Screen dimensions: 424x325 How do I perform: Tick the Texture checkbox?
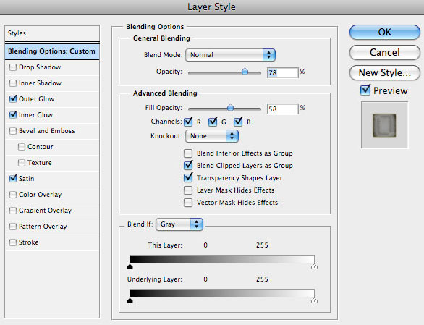point(22,163)
